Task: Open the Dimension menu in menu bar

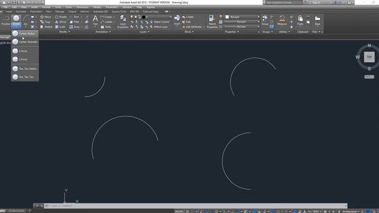Action: click(82, 7)
